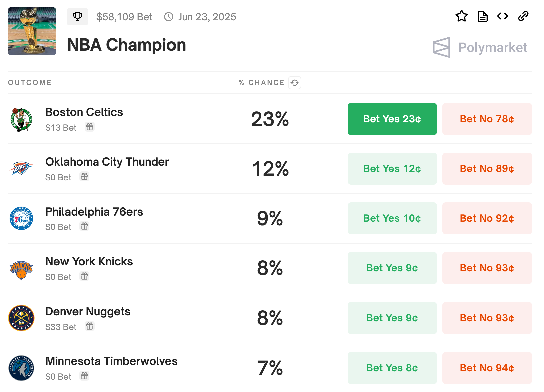Screen dimensions: 544x392
Task: Toggle the % chance refresh icon
Action: tap(295, 83)
